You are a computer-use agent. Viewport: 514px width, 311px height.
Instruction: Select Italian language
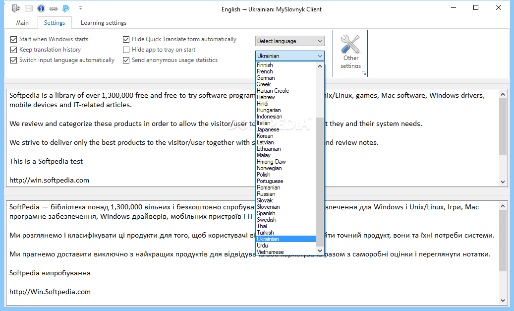286,123
